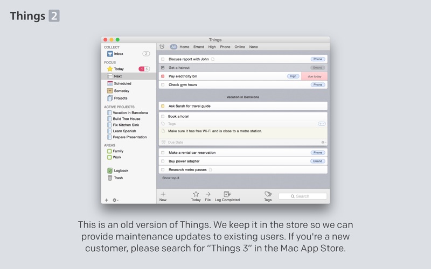Open the Inbox list

coord(118,54)
